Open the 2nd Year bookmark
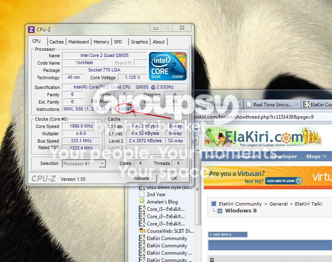 [x=156, y=194]
